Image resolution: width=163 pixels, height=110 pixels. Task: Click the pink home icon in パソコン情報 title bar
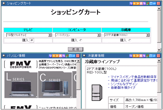(60, 56)
